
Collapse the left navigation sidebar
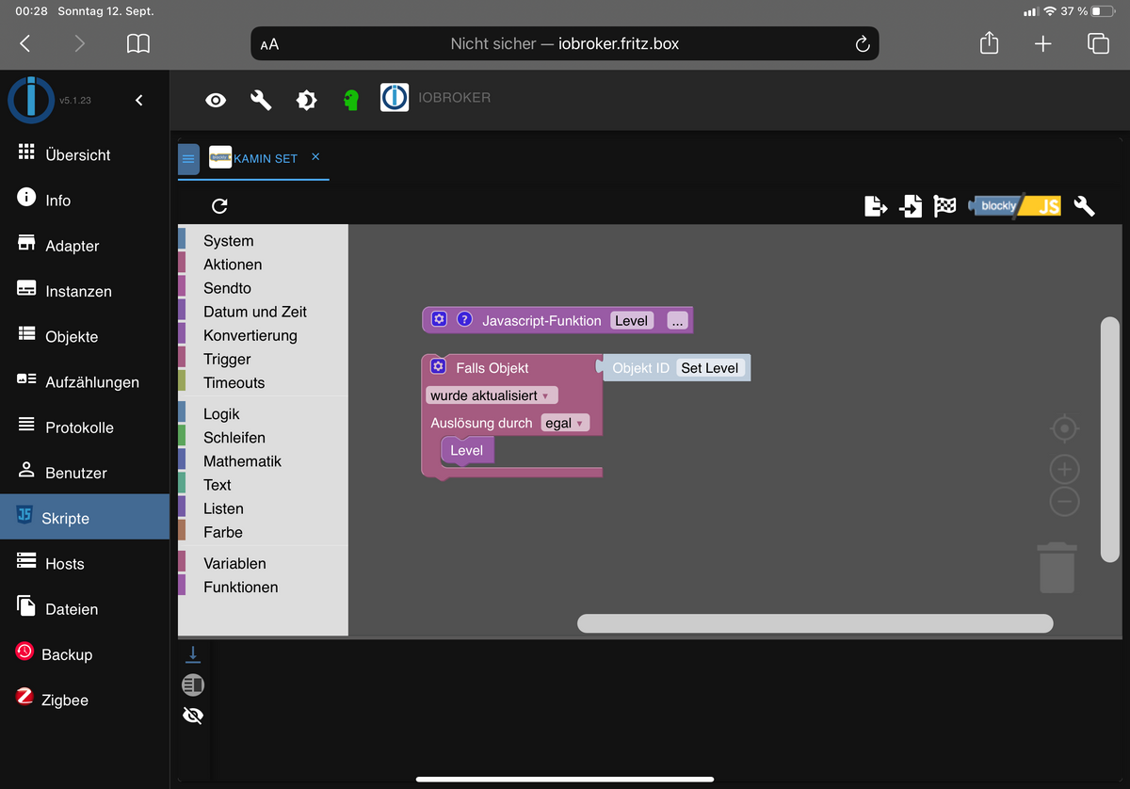(138, 100)
